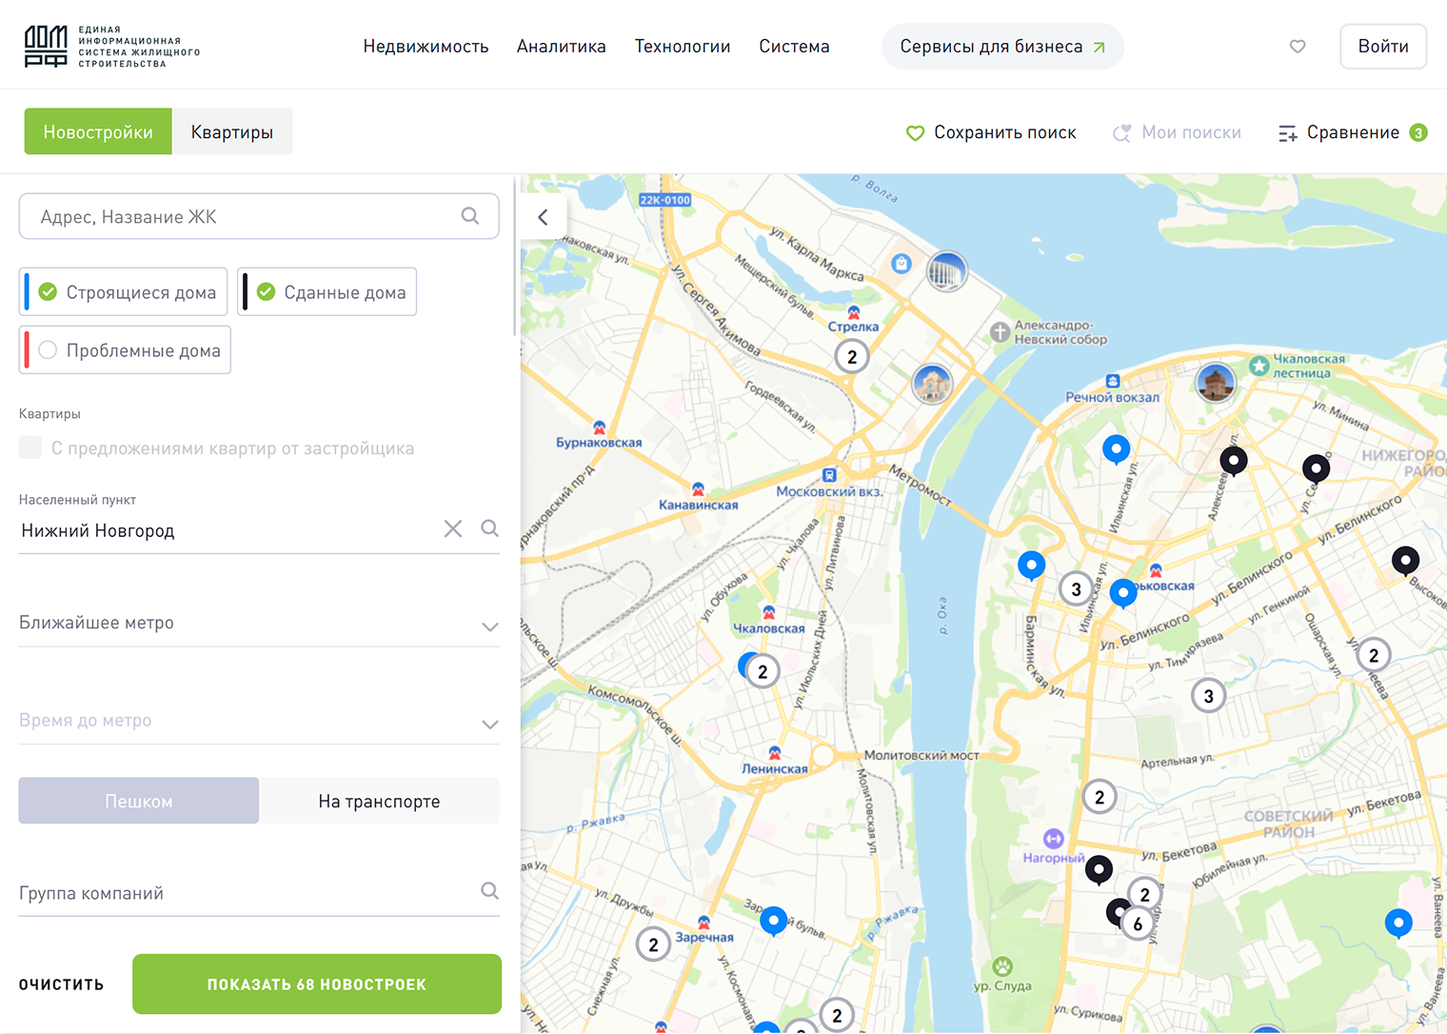Uncheck Сданные дома filter
1447x1034 pixels.
[267, 292]
